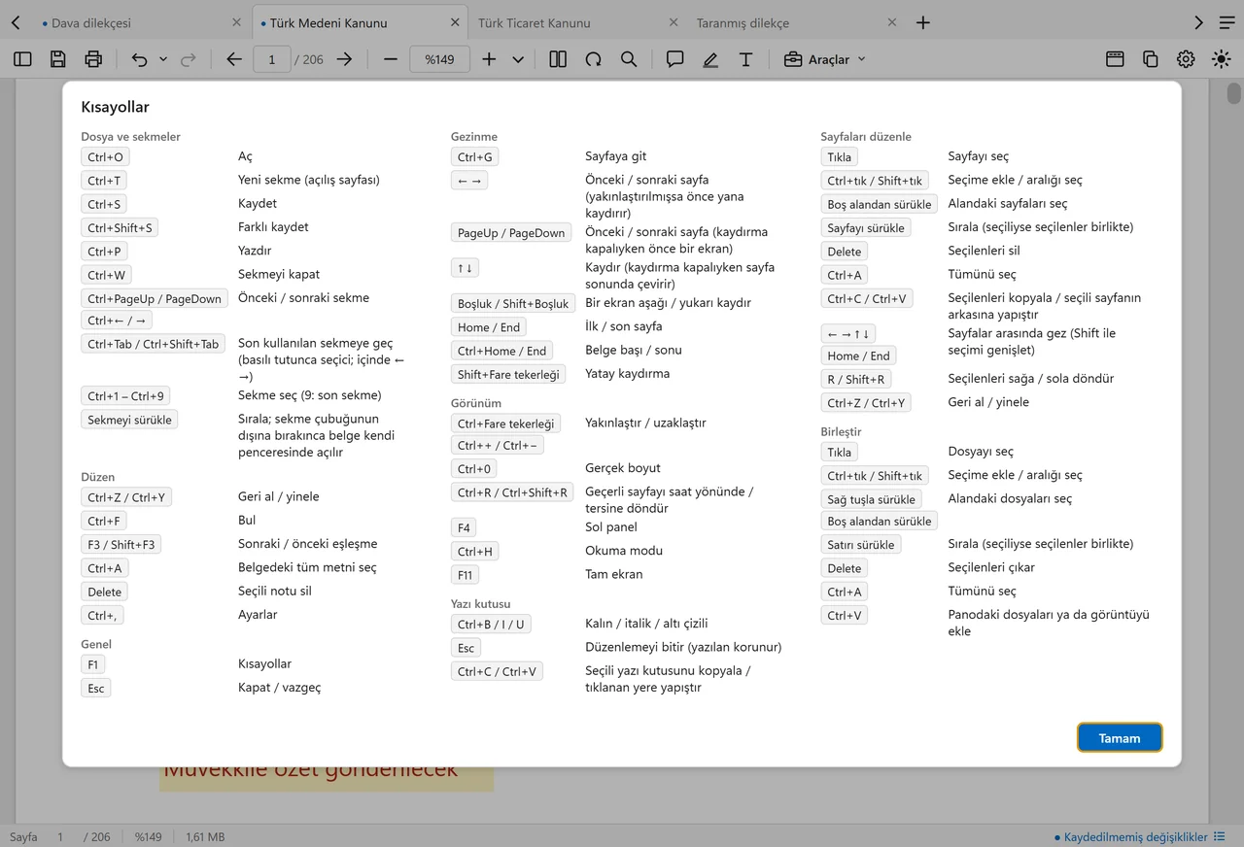The height and width of the screenshot is (847, 1244).
Task: Toggle the left sidebar panel icon
Action: click(x=22, y=59)
